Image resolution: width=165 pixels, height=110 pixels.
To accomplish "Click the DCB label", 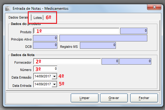I will 28,47.
